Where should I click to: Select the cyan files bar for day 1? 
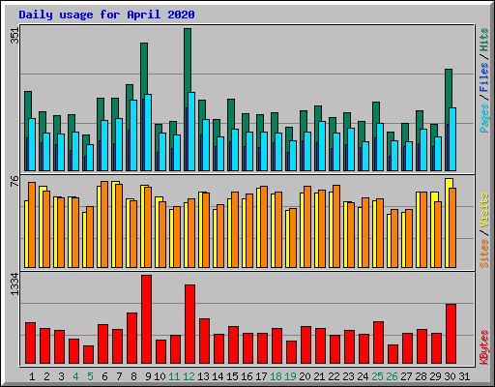[32, 144]
